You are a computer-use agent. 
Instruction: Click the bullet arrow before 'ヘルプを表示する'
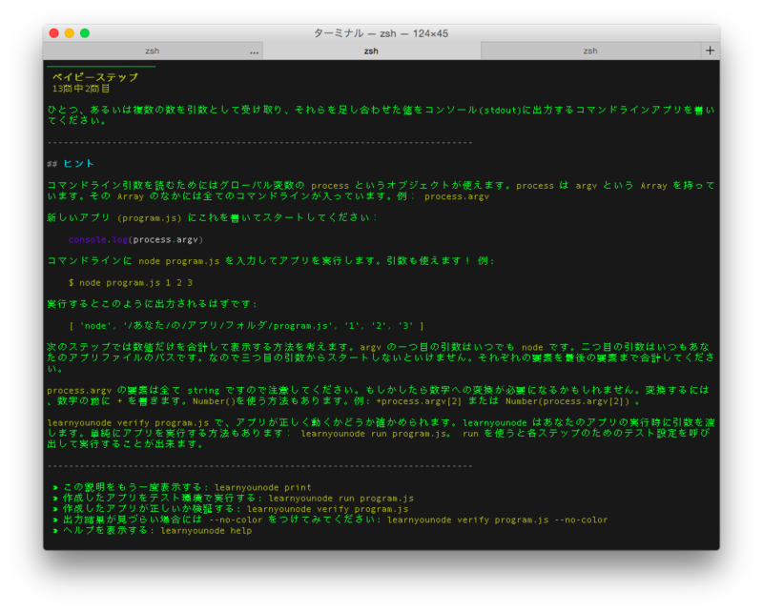click(x=56, y=530)
